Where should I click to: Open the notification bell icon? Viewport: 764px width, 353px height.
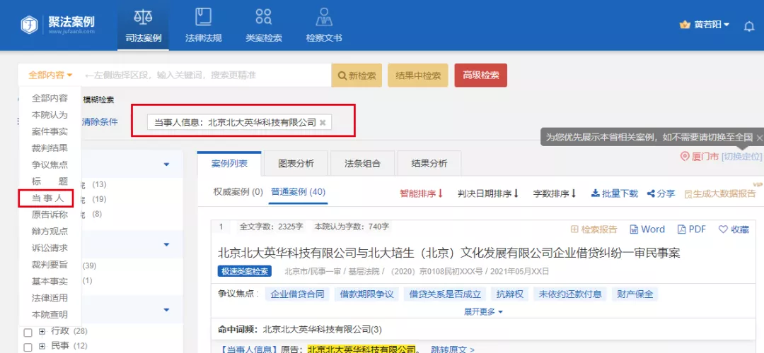(749, 26)
